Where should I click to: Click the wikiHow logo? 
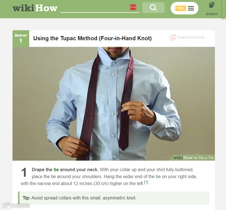tap(35, 8)
